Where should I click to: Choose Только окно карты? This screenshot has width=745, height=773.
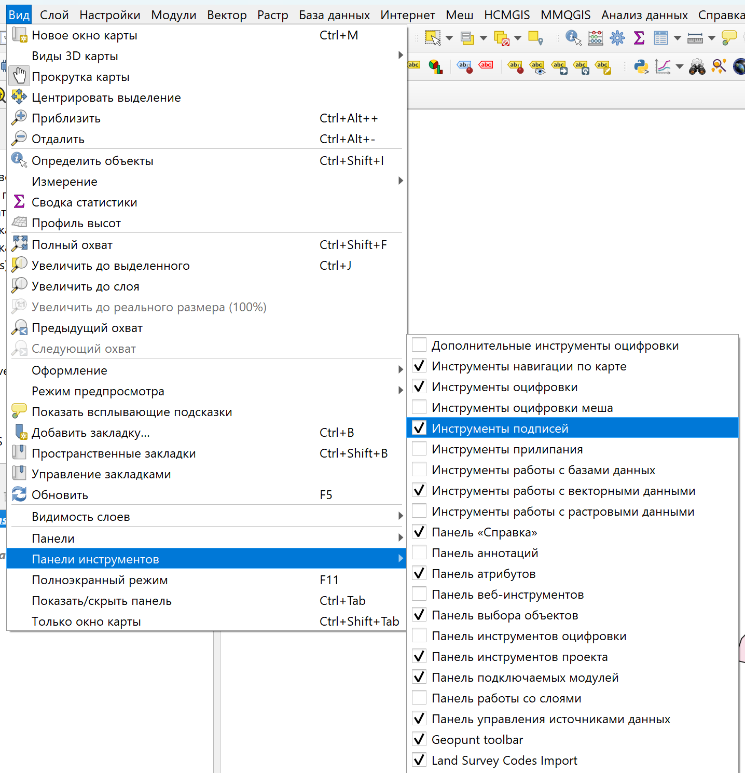[206, 622]
